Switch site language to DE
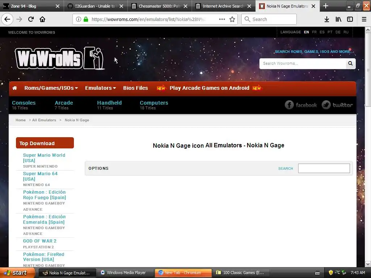The image size is (371, 278). tap(338, 32)
